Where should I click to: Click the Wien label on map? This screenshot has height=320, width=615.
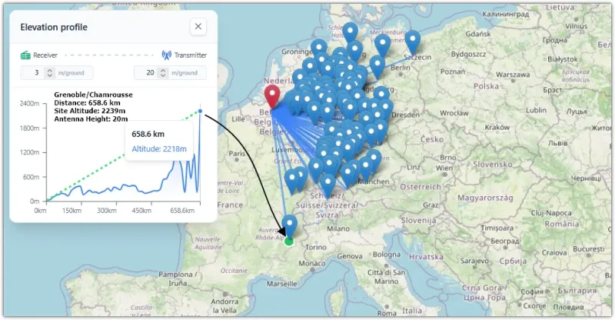[444, 168]
